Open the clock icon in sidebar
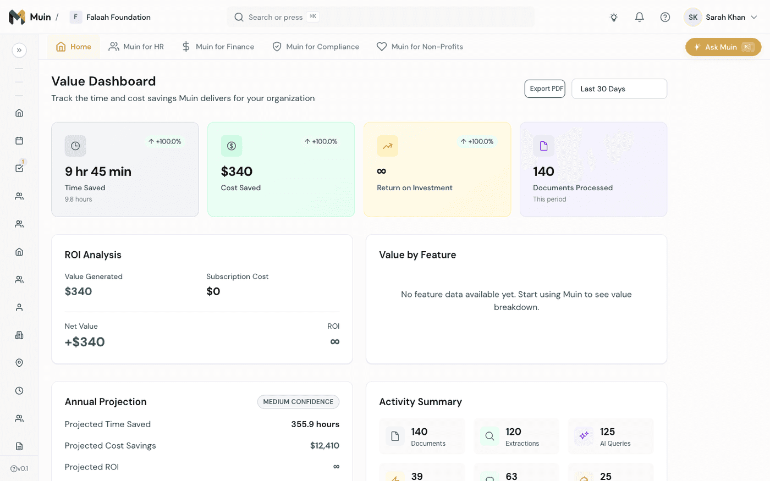The image size is (770, 481). [19, 391]
